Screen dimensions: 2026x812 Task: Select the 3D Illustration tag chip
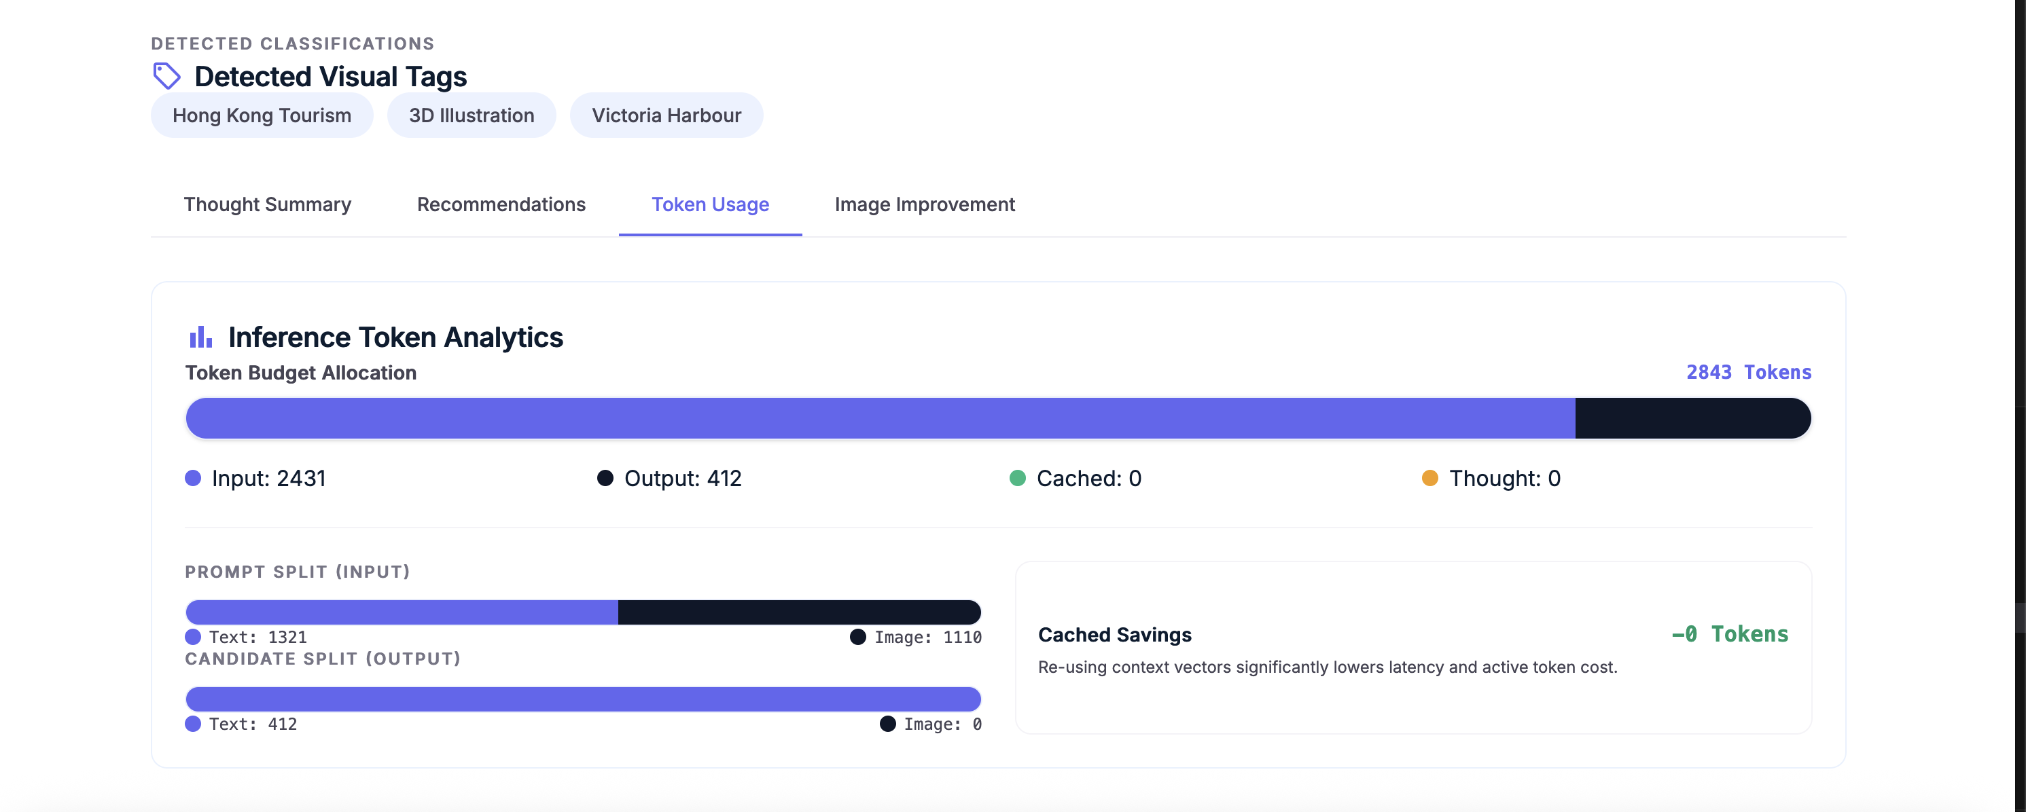point(471,115)
